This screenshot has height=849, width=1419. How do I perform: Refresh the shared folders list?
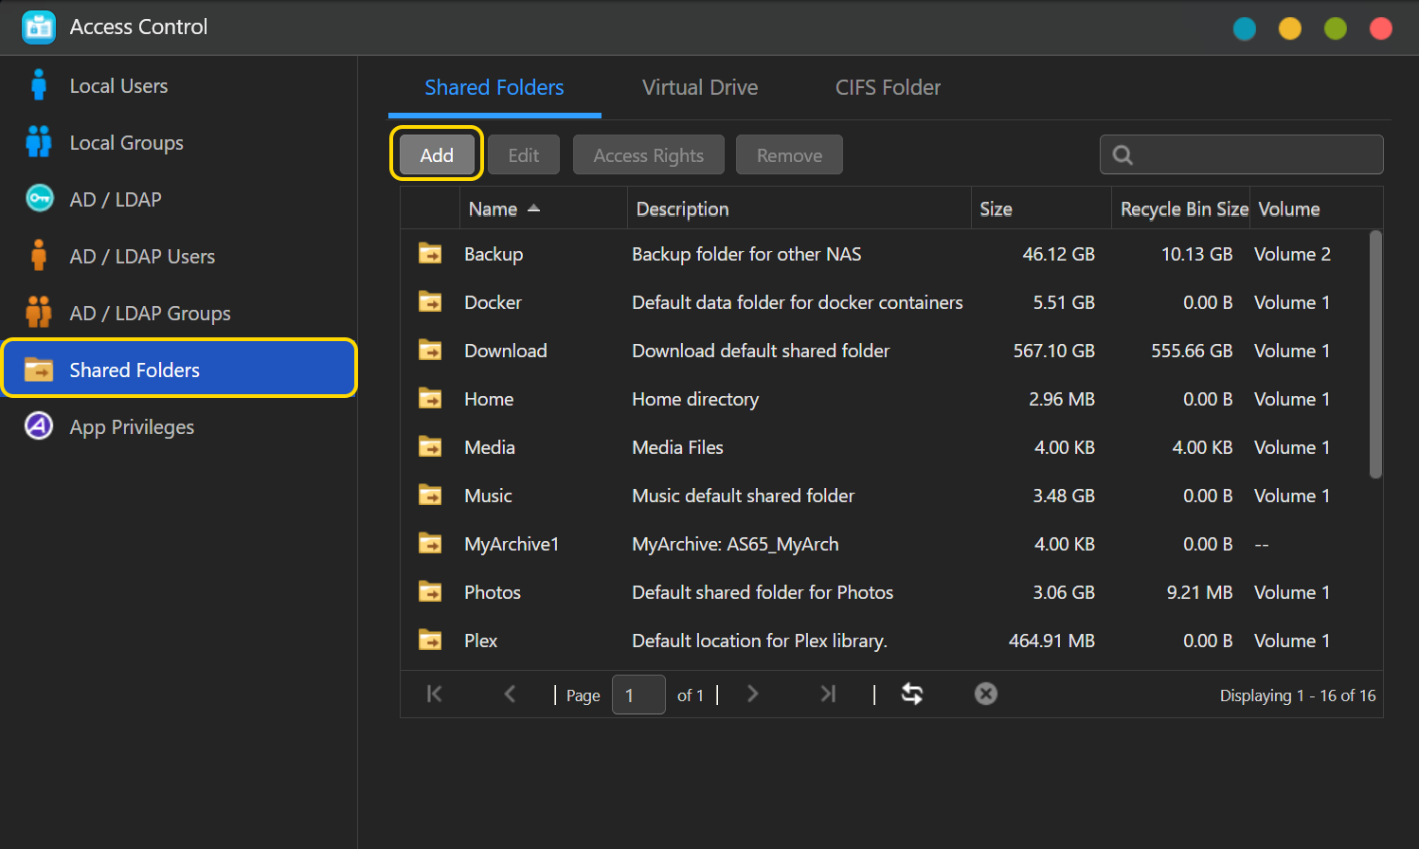912,694
